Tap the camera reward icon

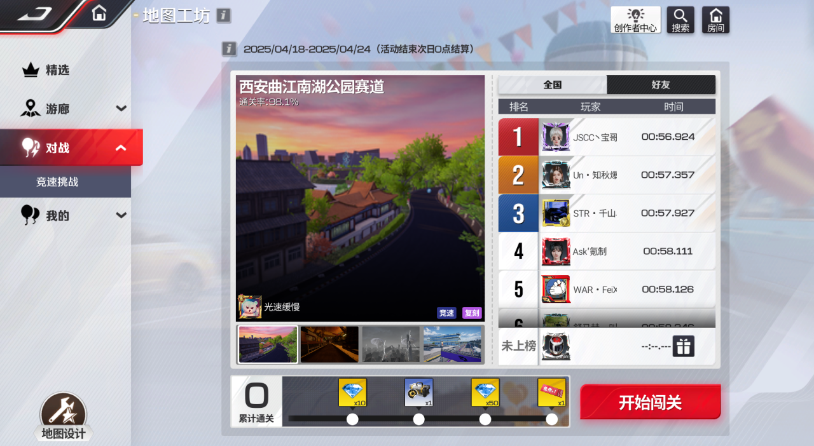tap(418, 393)
